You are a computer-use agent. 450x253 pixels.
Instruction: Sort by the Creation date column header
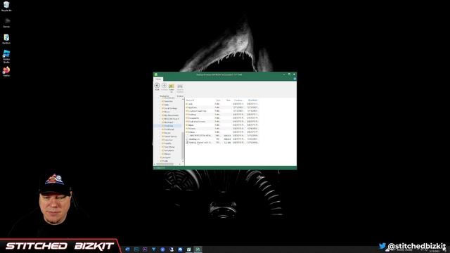239,100
